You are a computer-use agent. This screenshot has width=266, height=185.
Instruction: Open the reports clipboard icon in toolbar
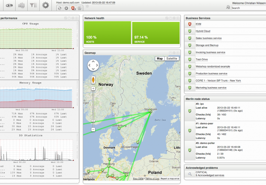[x=21, y=5]
